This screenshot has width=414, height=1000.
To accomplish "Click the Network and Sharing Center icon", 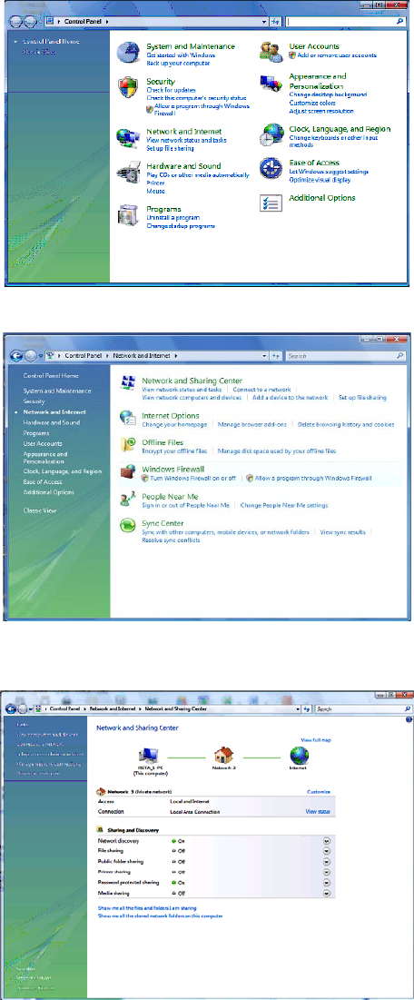I will tap(128, 383).
